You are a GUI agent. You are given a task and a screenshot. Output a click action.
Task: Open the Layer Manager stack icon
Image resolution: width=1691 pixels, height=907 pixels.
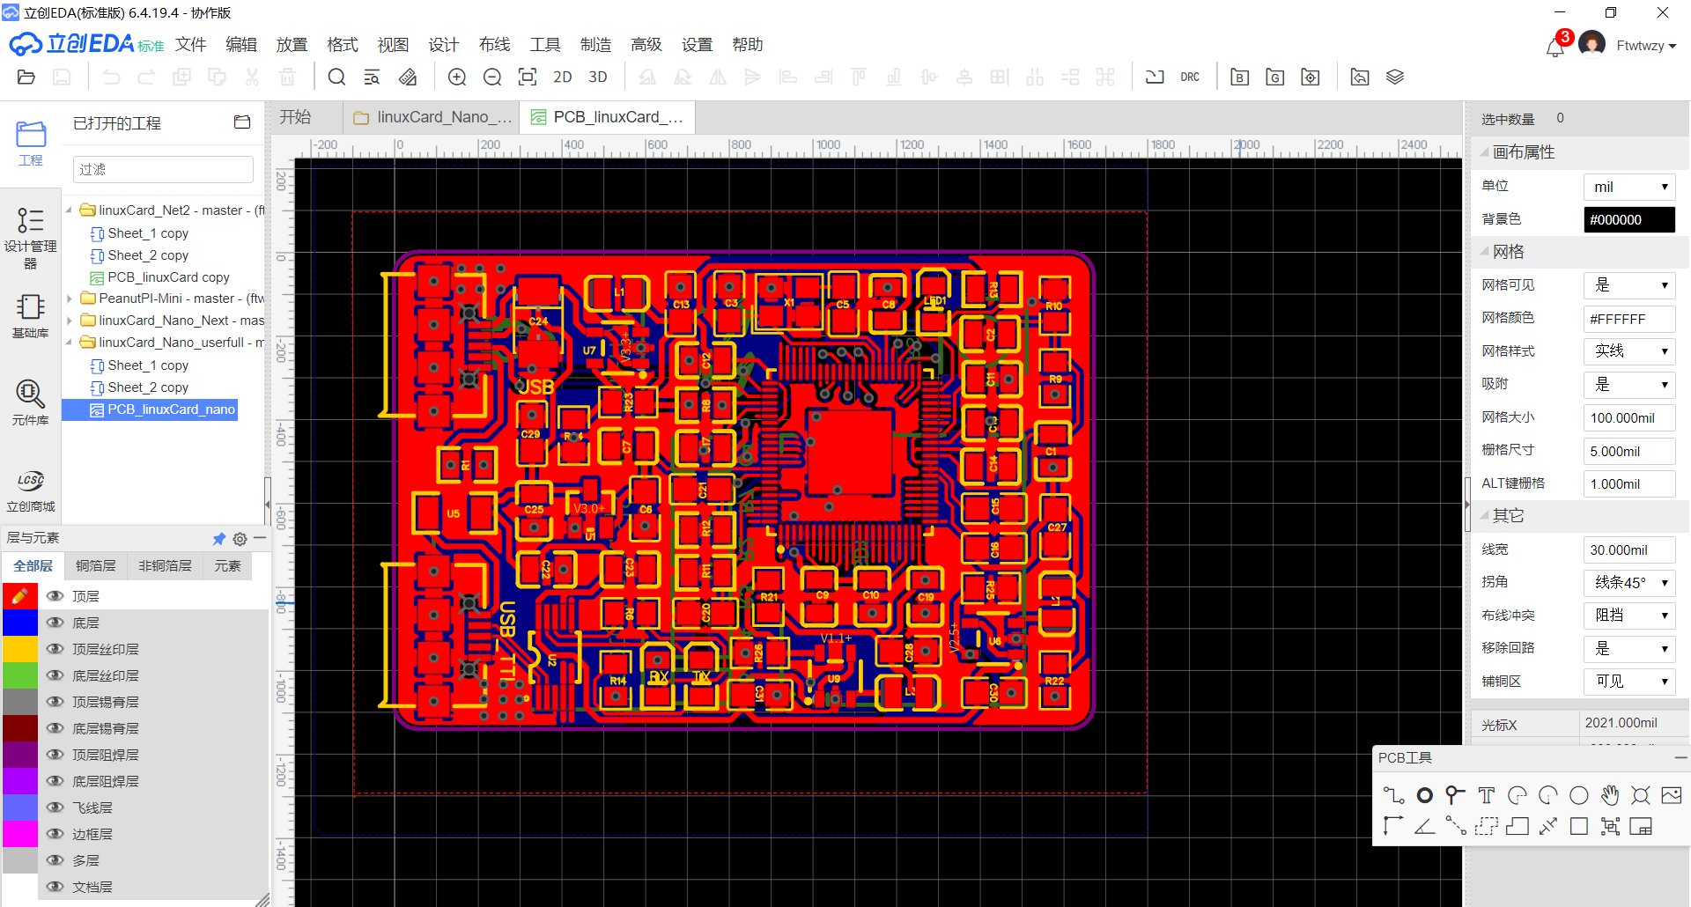(1394, 77)
